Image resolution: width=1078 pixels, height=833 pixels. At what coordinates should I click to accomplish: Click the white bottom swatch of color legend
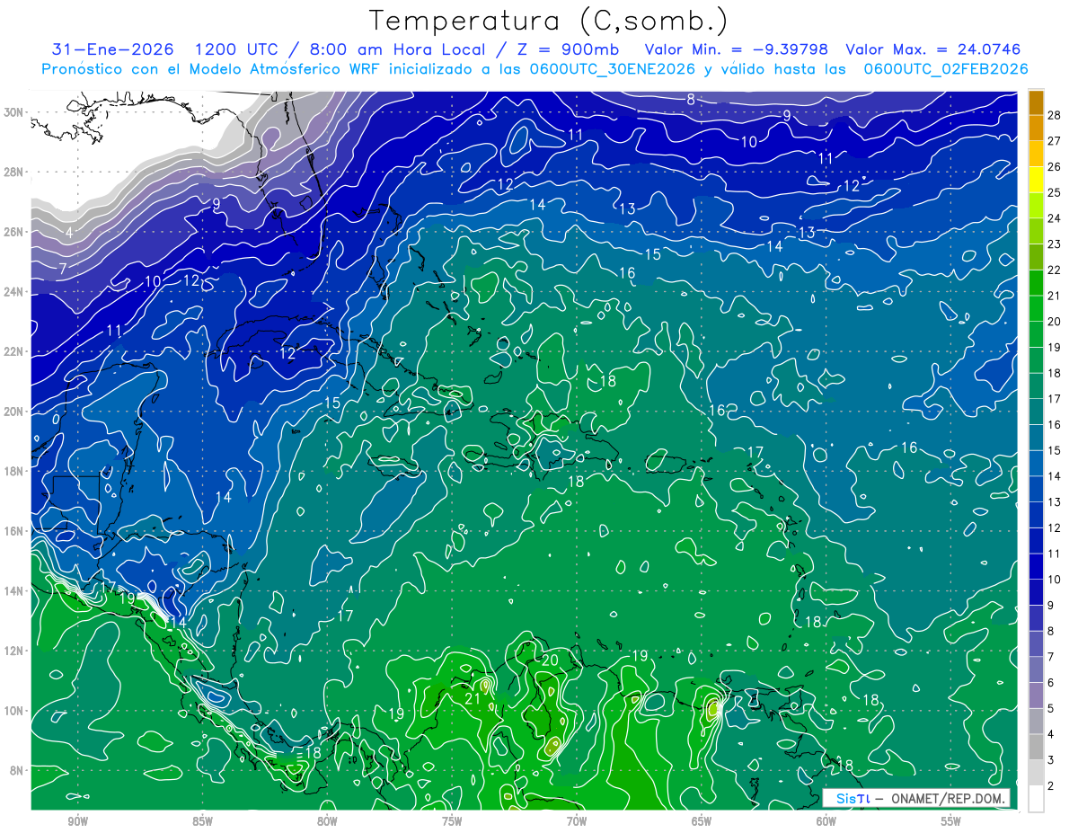1036,799
